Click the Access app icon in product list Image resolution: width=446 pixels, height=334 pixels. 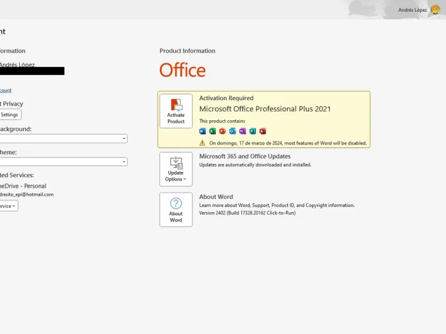(x=263, y=131)
